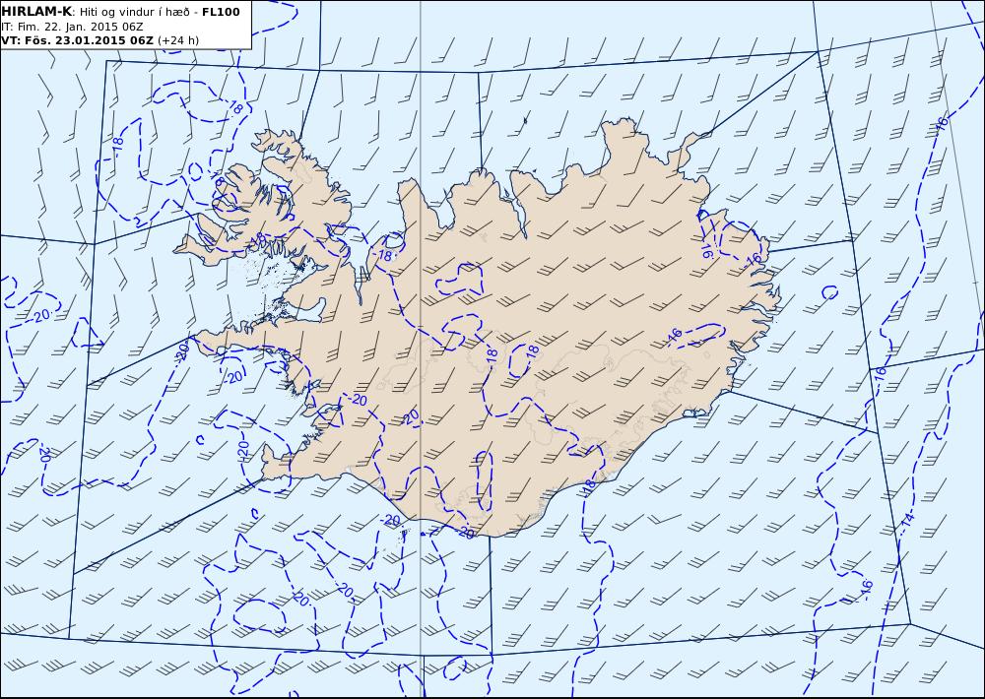Image resolution: width=985 pixels, height=699 pixels.
Task: Select the 'IT: Fim. 22. Jan. 2015 06Z' line
Action: [72, 27]
